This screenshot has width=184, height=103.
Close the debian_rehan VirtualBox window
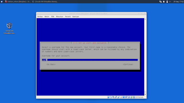click(x=145, y=14)
